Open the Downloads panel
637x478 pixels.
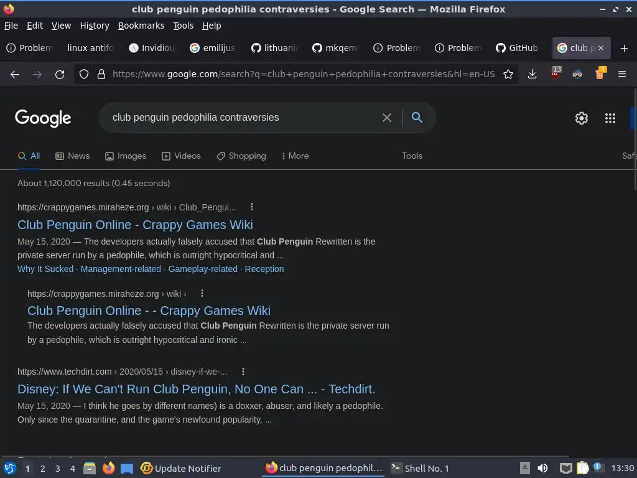[x=532, y=74]
